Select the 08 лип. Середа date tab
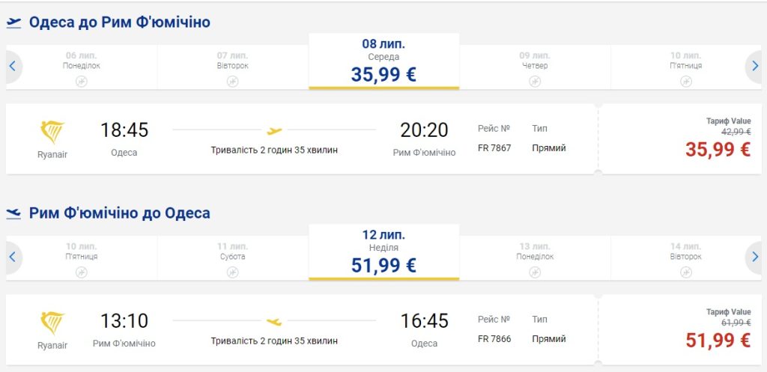The width and height of the screenshot is (767, 372). pyautogui.click(x=383, y=61)
